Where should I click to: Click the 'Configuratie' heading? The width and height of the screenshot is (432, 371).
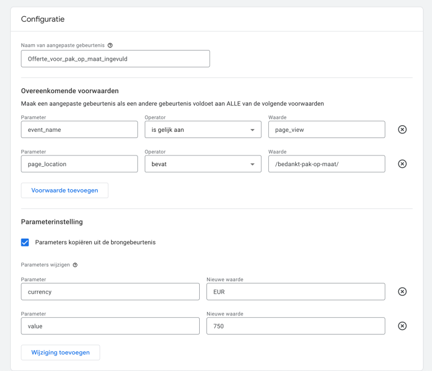coord(43,19)
